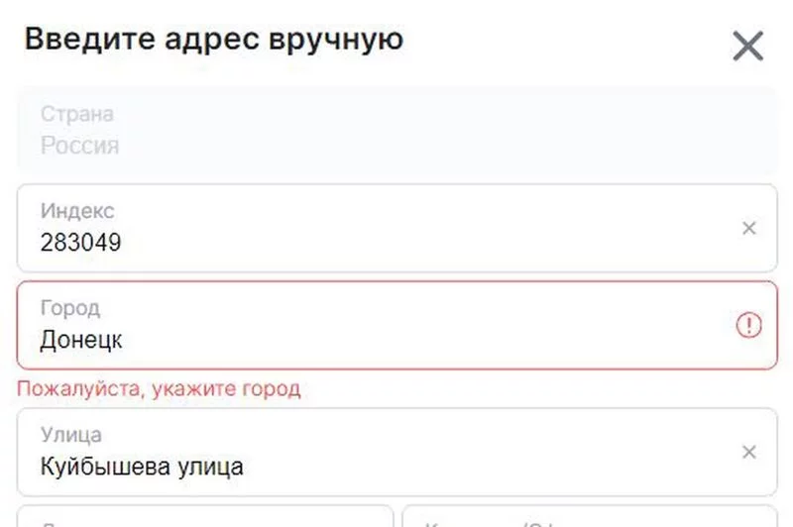Clear the Улица field with its X icon
Image resolution: width=793 pixels, height=527 pixels.
pyautogui.click(x=749, y=453)
